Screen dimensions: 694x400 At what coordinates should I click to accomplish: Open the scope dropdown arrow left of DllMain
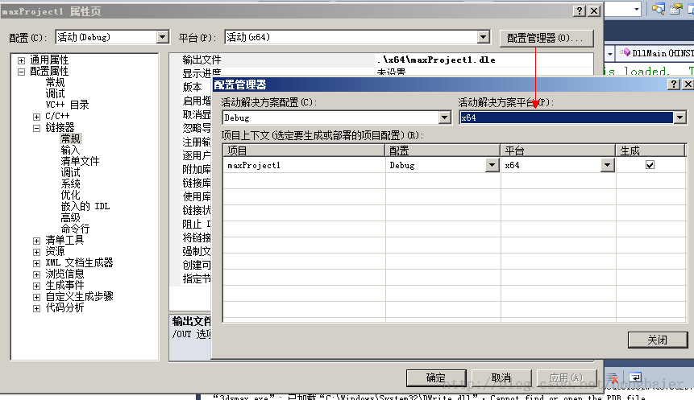(x=610, y=53)
